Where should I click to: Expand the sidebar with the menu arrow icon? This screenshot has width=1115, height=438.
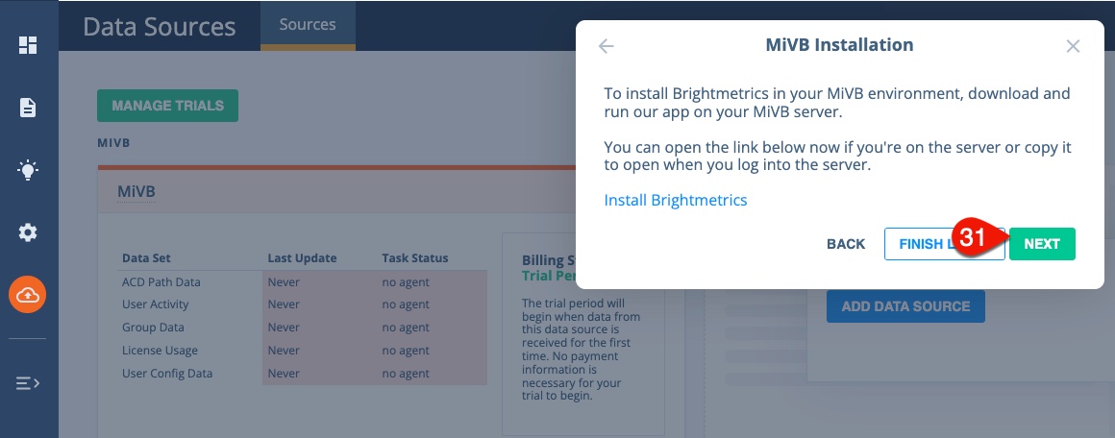(28, 383)
